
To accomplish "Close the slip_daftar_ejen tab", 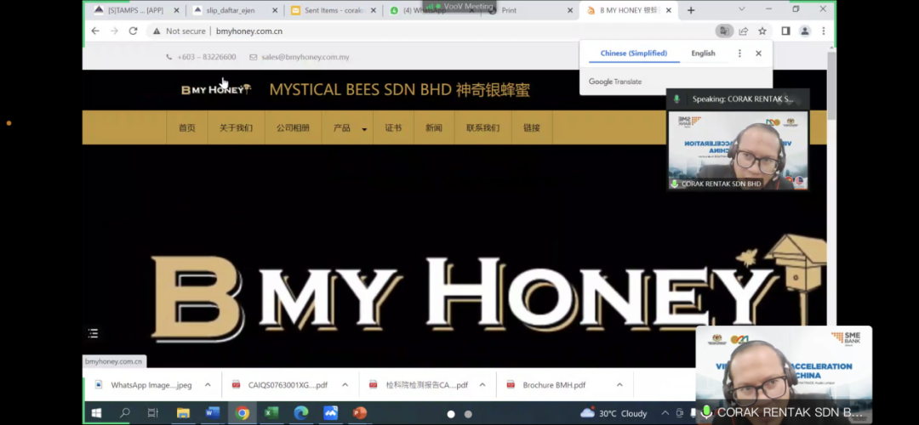I will click(275, 10).
